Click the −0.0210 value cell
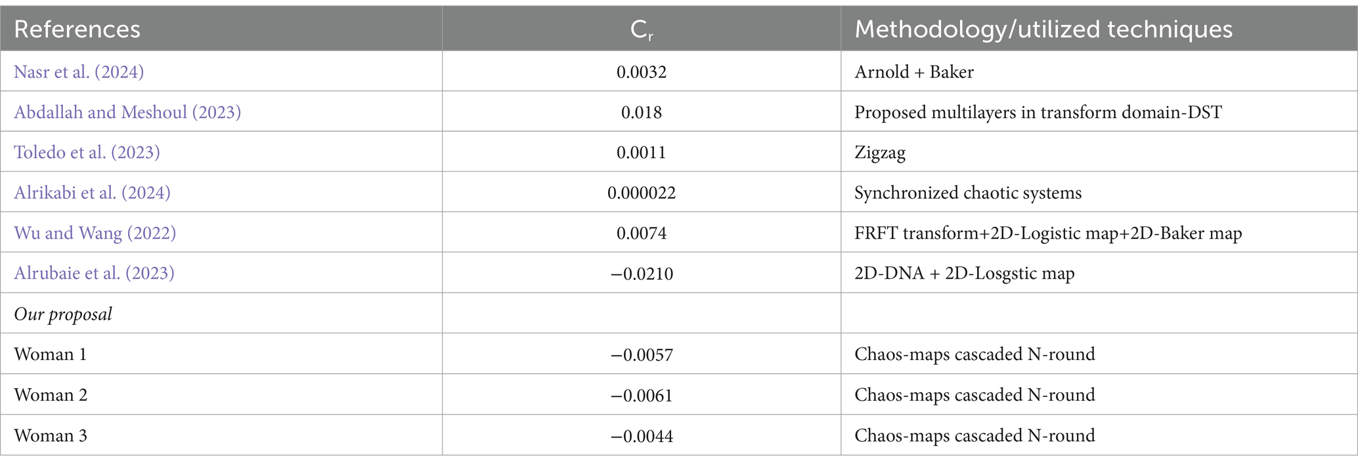Screen dimensions: 1358x467 point(641,274)
